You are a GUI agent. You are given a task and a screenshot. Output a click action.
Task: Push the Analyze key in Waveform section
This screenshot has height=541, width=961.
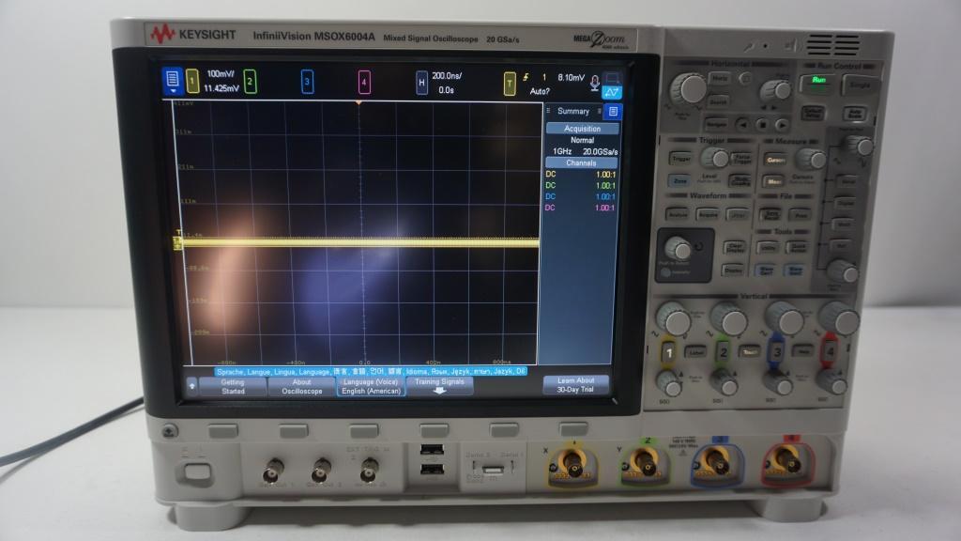[678, 215]
